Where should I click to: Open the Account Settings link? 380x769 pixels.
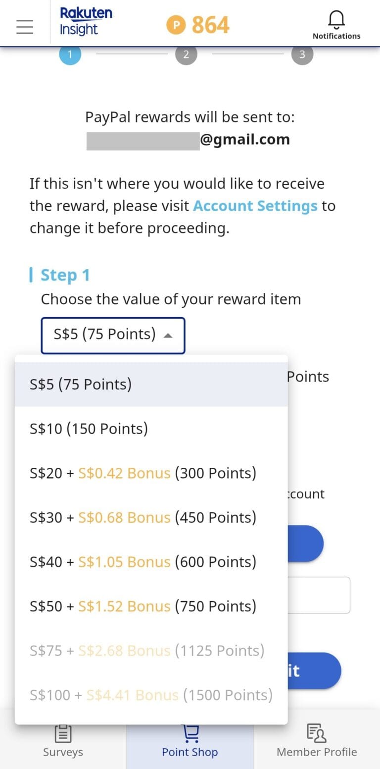tap(255, 206)
